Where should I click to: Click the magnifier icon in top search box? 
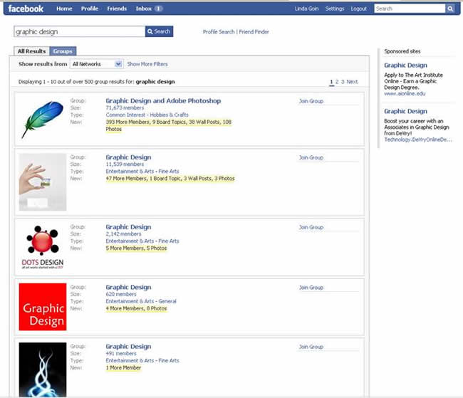click(450, 9)
